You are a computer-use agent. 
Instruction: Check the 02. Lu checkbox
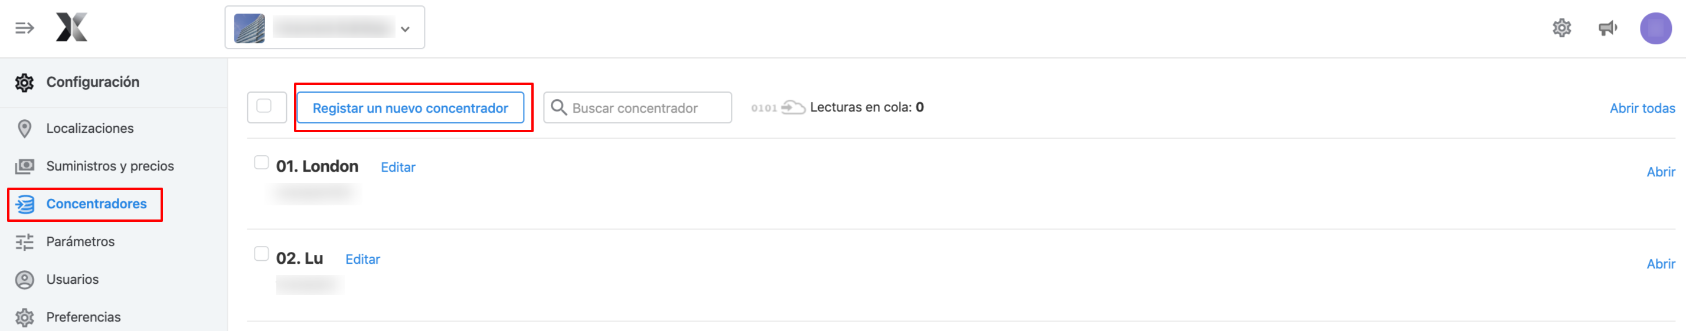click(x=261, y=254)
